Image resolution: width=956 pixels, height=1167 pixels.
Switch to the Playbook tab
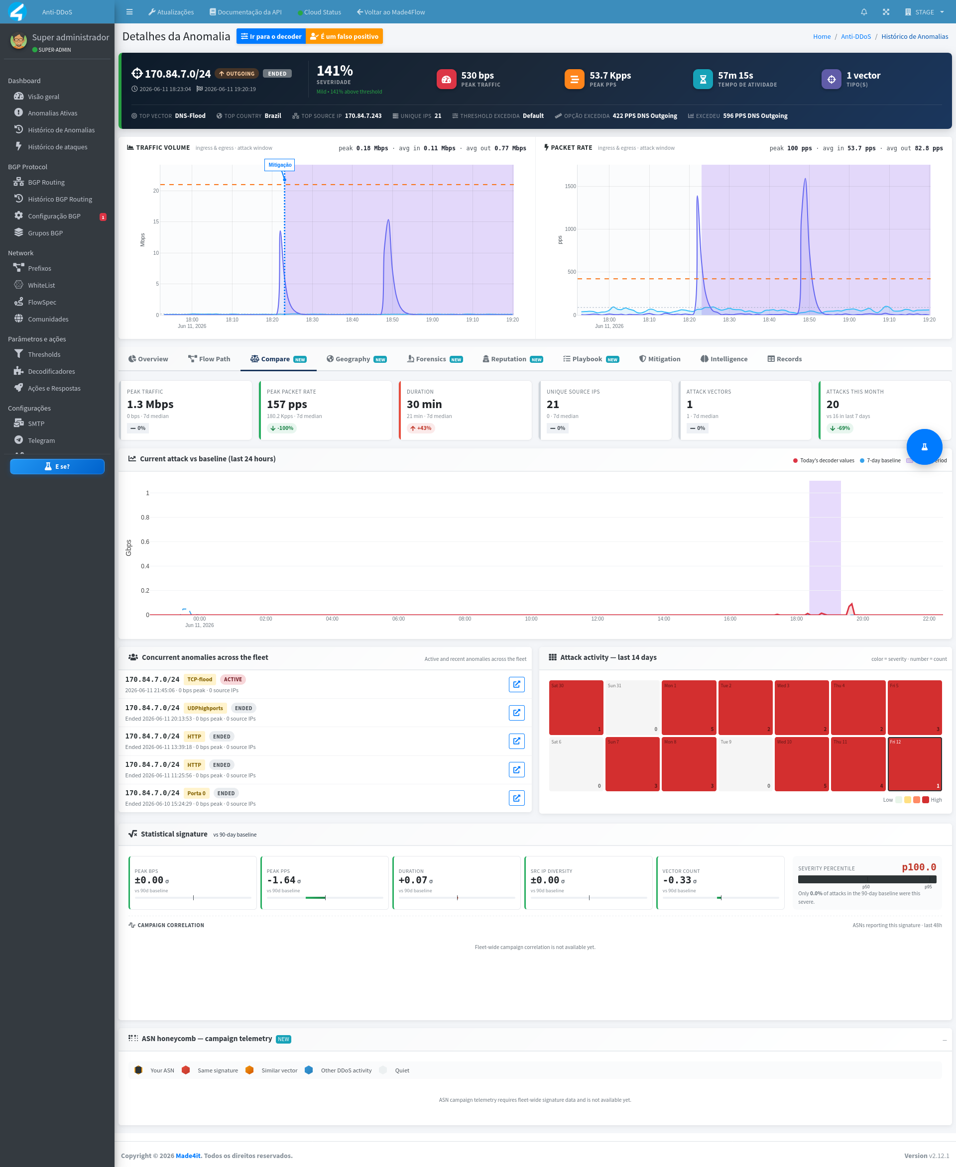pos(591,359)
